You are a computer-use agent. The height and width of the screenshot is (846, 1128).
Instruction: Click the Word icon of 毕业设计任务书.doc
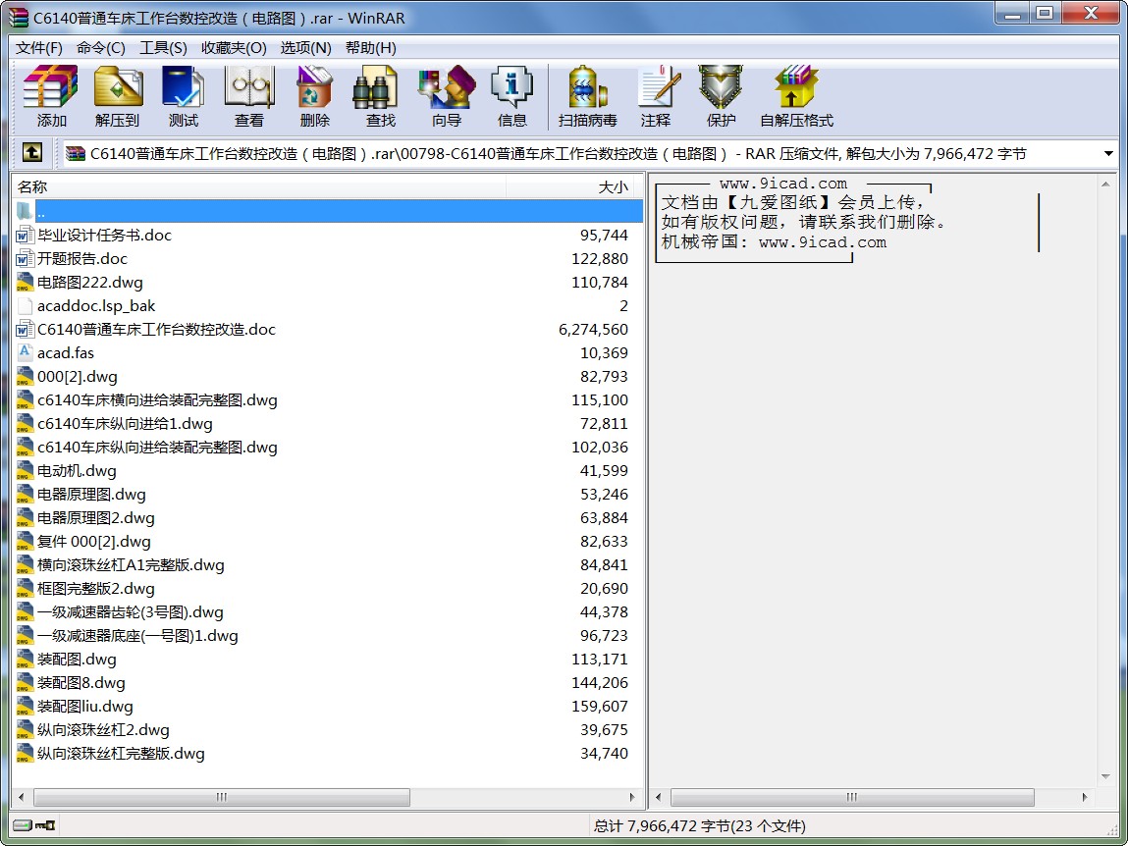point(26,236)
